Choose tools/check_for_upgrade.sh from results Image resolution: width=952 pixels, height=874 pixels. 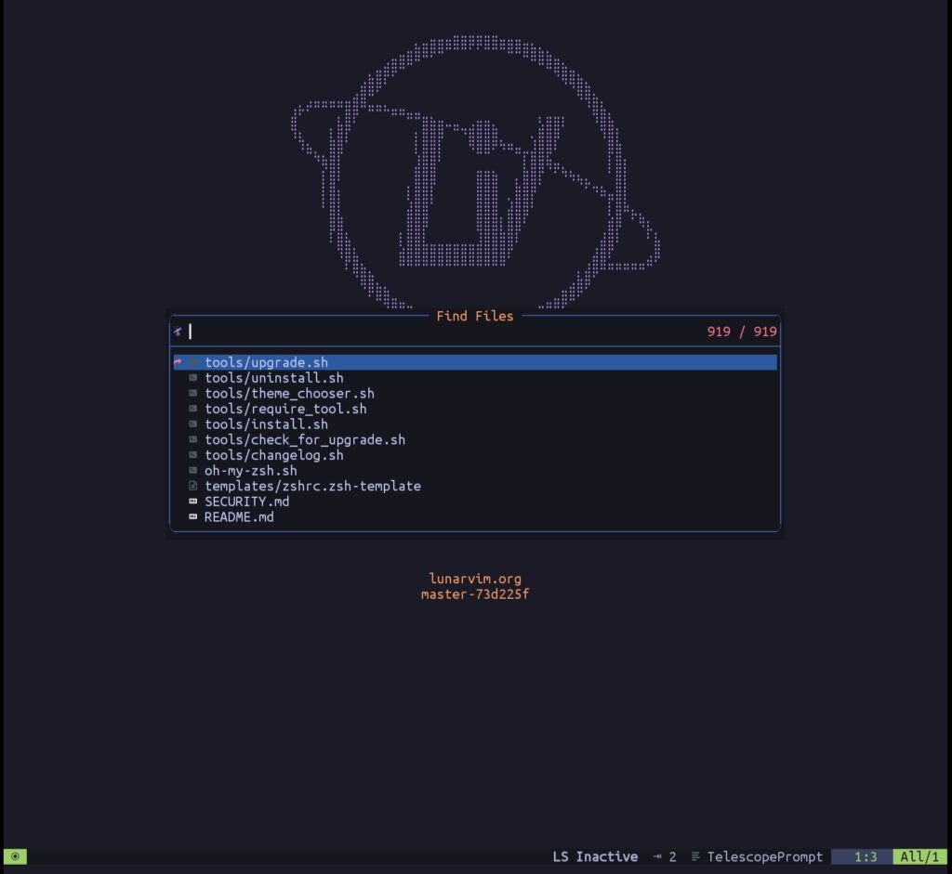coord(305,439)
